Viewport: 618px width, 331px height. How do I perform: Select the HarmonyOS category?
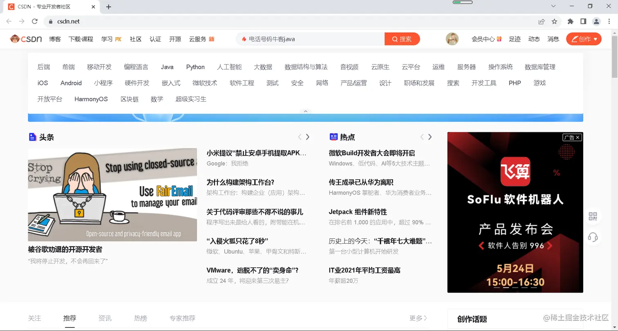pyautogui.click(x=91, y=99)
